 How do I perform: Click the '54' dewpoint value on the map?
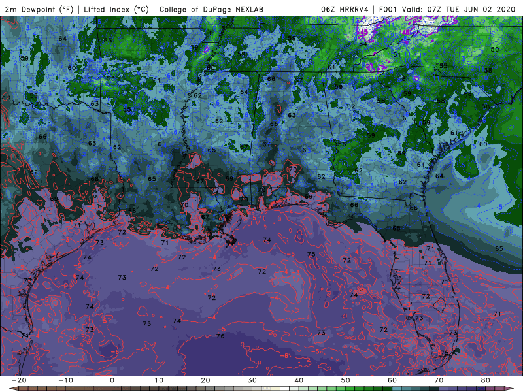click(363, 44)
